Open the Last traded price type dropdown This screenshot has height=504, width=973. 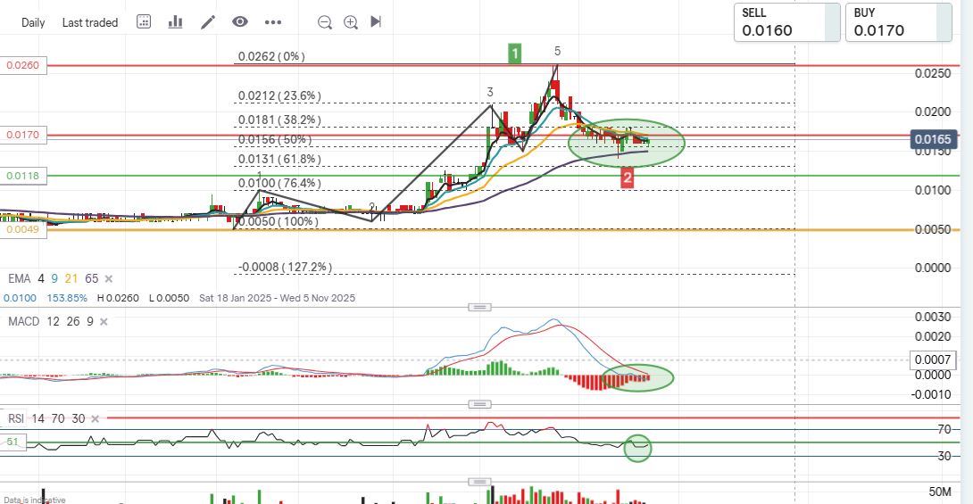tap(89, 22)
